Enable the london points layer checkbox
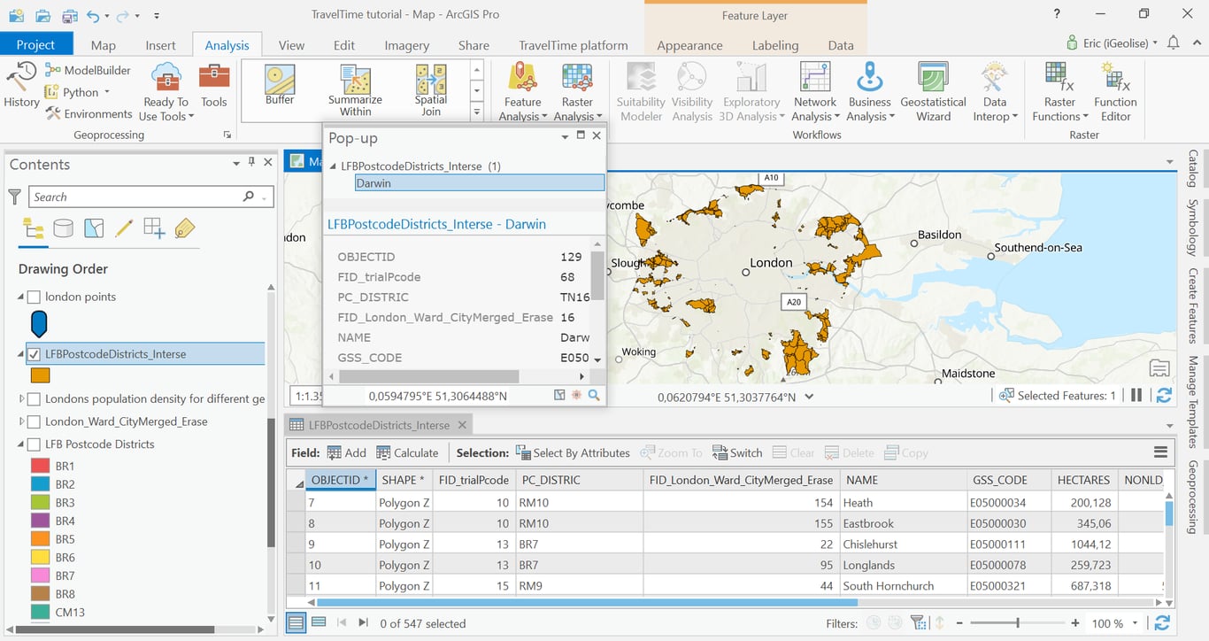The image size is (1209, 641). click(x=35, y=297)
